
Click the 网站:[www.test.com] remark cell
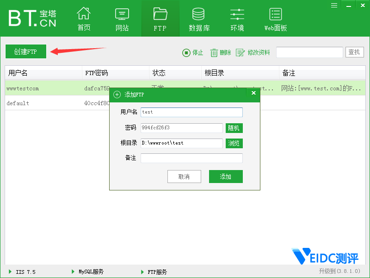[x=321, y=88]
